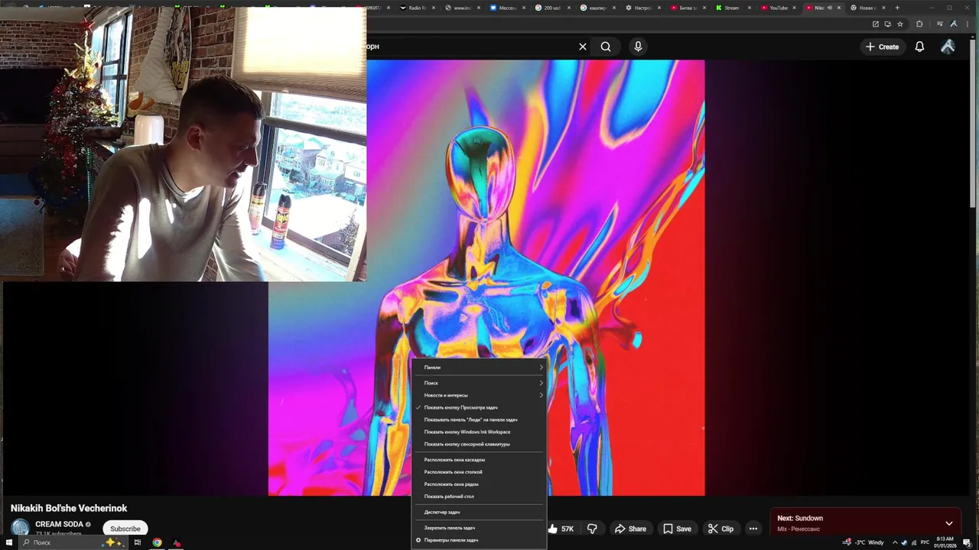This screenshot has width=979, height=550.
Task: Choose Расположить окна каскадом
Action: 480,460
